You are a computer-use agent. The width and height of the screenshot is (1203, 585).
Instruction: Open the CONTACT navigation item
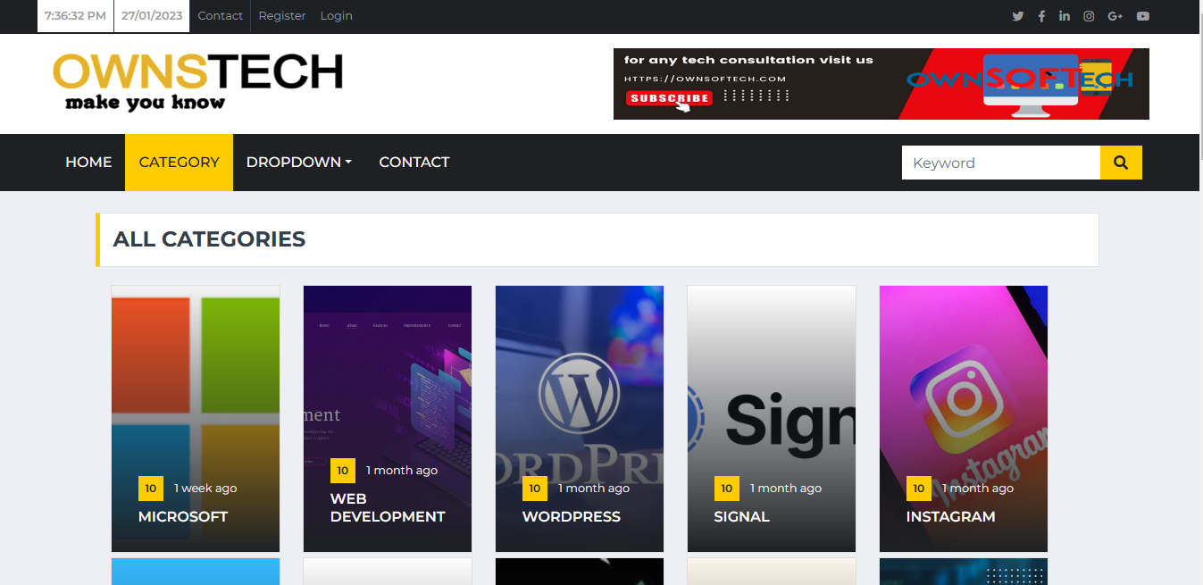[414, 163]
